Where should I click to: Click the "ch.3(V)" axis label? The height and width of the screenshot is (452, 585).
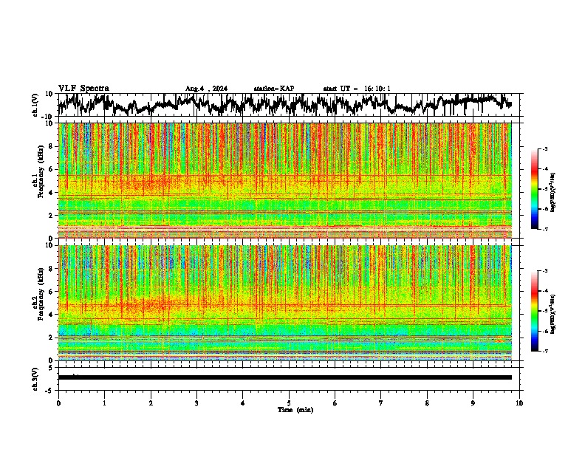tap(35, 380)
